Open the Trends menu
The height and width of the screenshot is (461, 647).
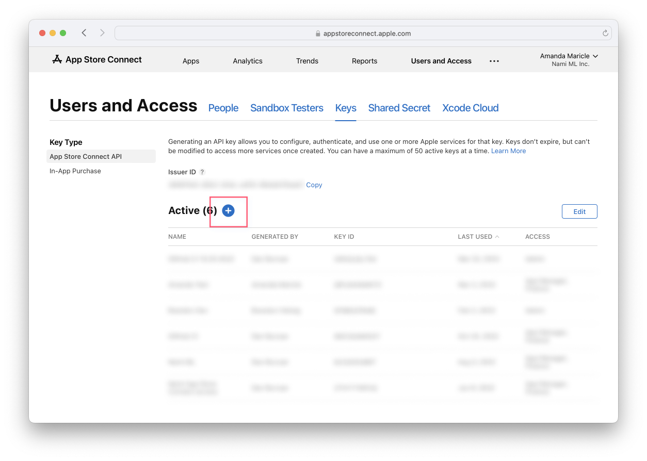pyautogui.click(x=307, y=61)
